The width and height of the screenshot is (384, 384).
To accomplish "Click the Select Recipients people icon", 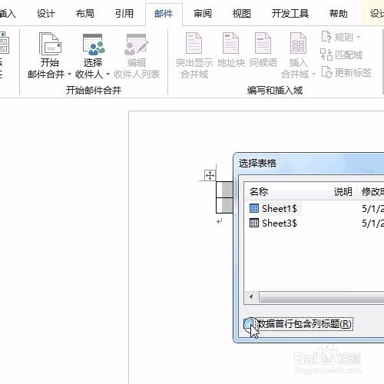I will (94, 45).
